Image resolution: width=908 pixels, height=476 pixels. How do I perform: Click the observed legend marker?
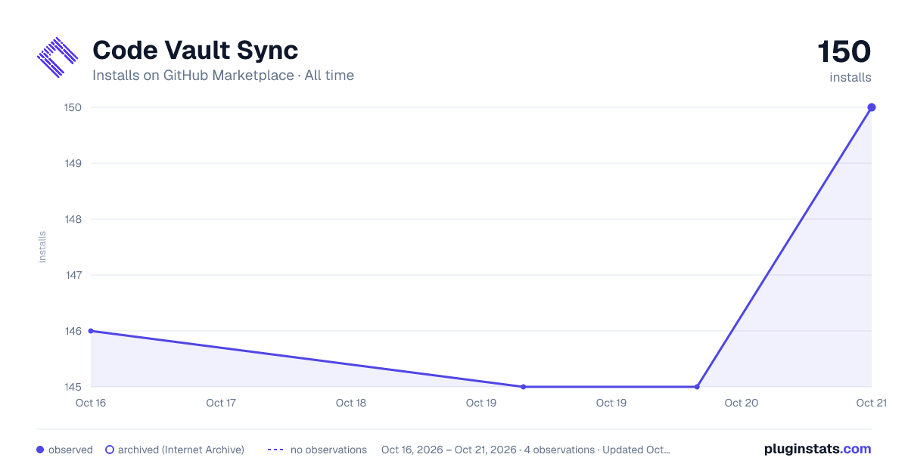[x=40, y=450]
